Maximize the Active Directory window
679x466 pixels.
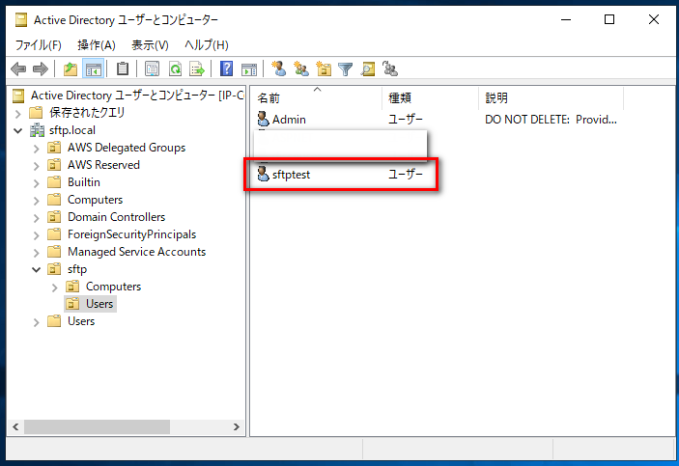(609, 19)
